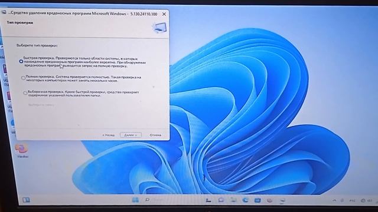This screenshot has width=378, height=212.
Task: Close the malware removal tool dialog
Action: [x=164, y=14]
